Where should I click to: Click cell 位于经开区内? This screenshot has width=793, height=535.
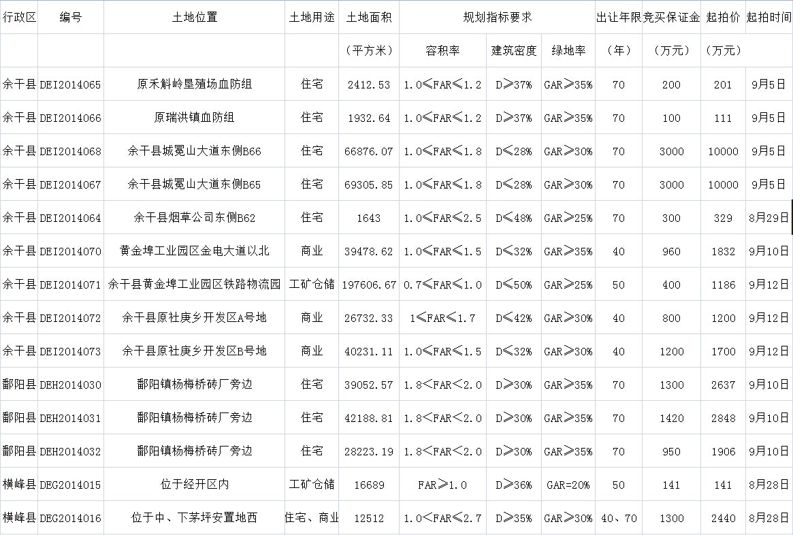pos(194,485)
